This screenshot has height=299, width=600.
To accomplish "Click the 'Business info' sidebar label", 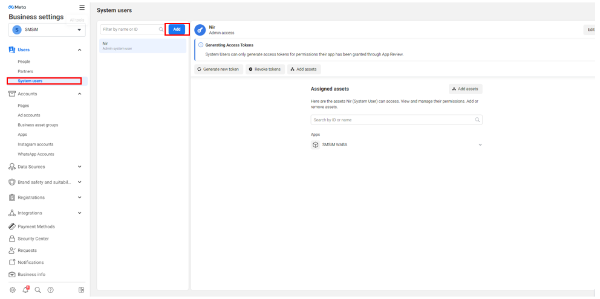I will tap(31, 274).
